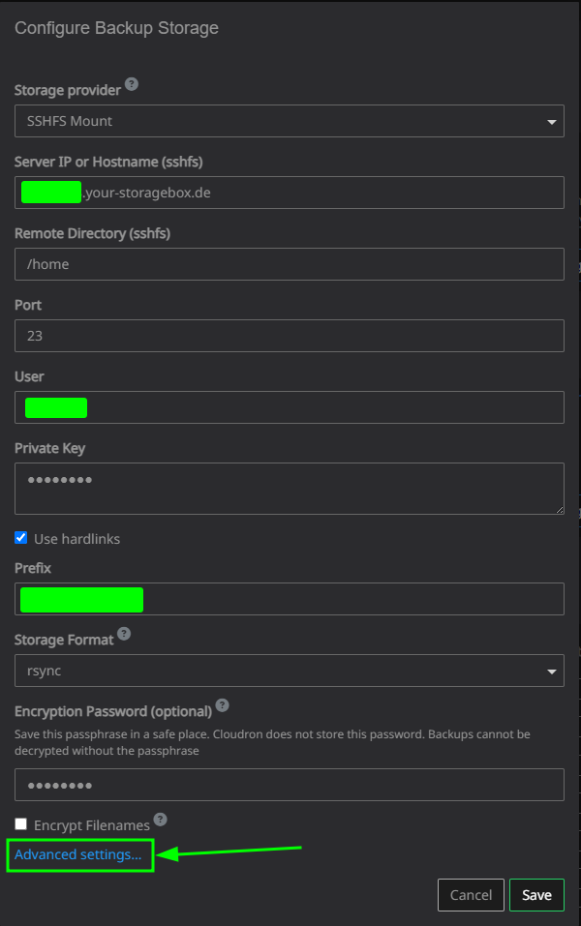
Task: Enable the Encrypt Filenames checkbox
Action: [x=21, y=823]
